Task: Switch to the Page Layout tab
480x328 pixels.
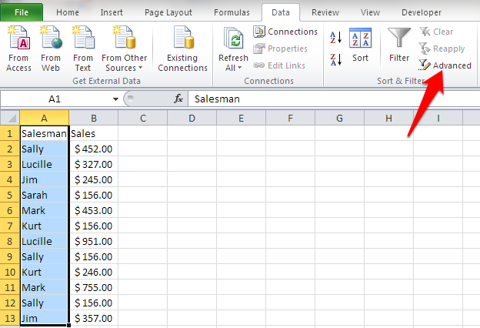Action: (168, 12)
